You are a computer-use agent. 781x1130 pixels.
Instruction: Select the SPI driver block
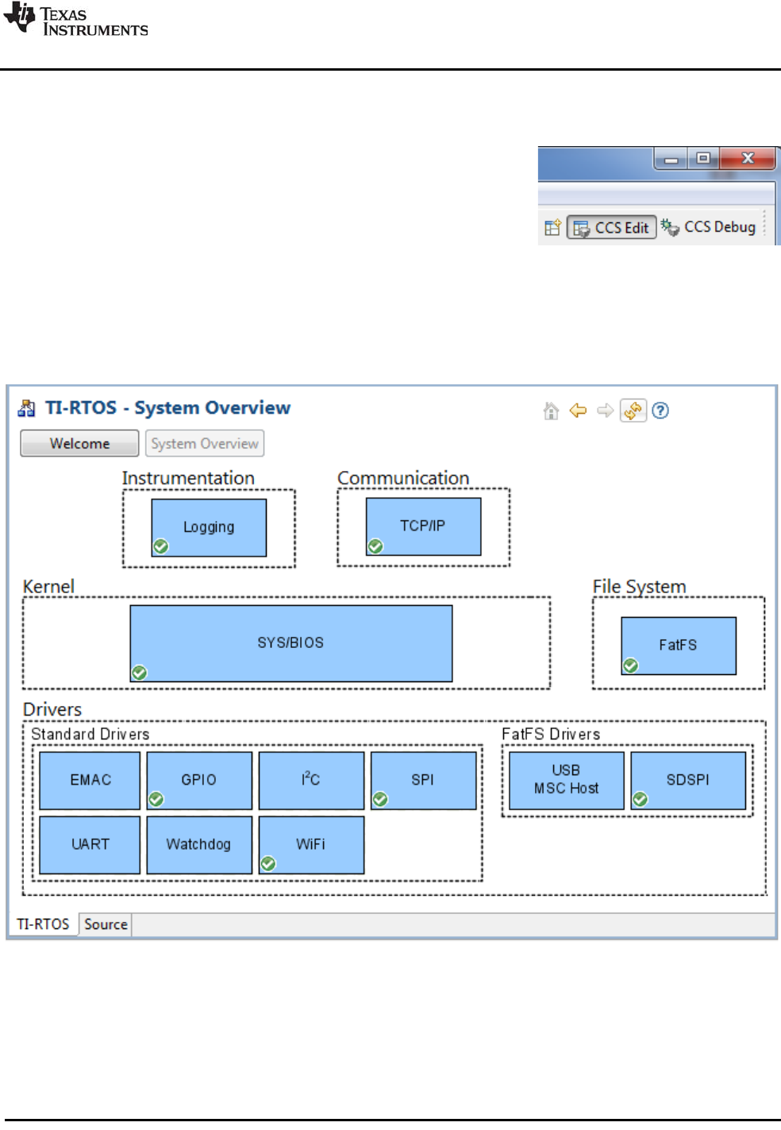click(423, 781)
